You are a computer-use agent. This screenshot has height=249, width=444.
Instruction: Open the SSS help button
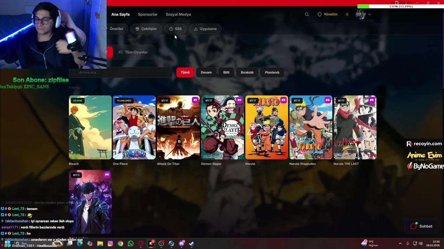(175, 29)
